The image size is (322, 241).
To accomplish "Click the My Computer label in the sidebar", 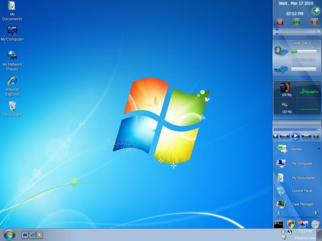I will (302, 163).
